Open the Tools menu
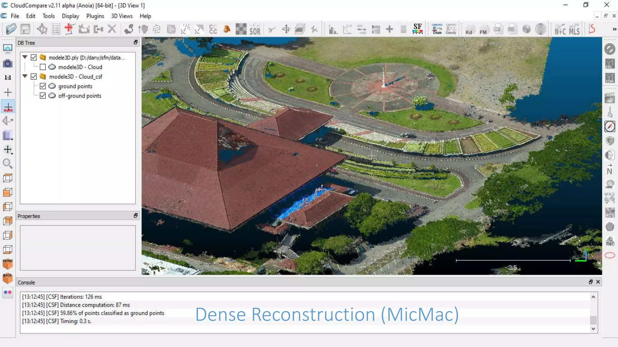 point(49,16)
